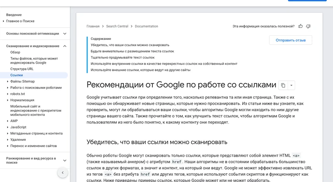
Task: Expand the robots.txt tree arrow
Action: (x=7, y=94)
